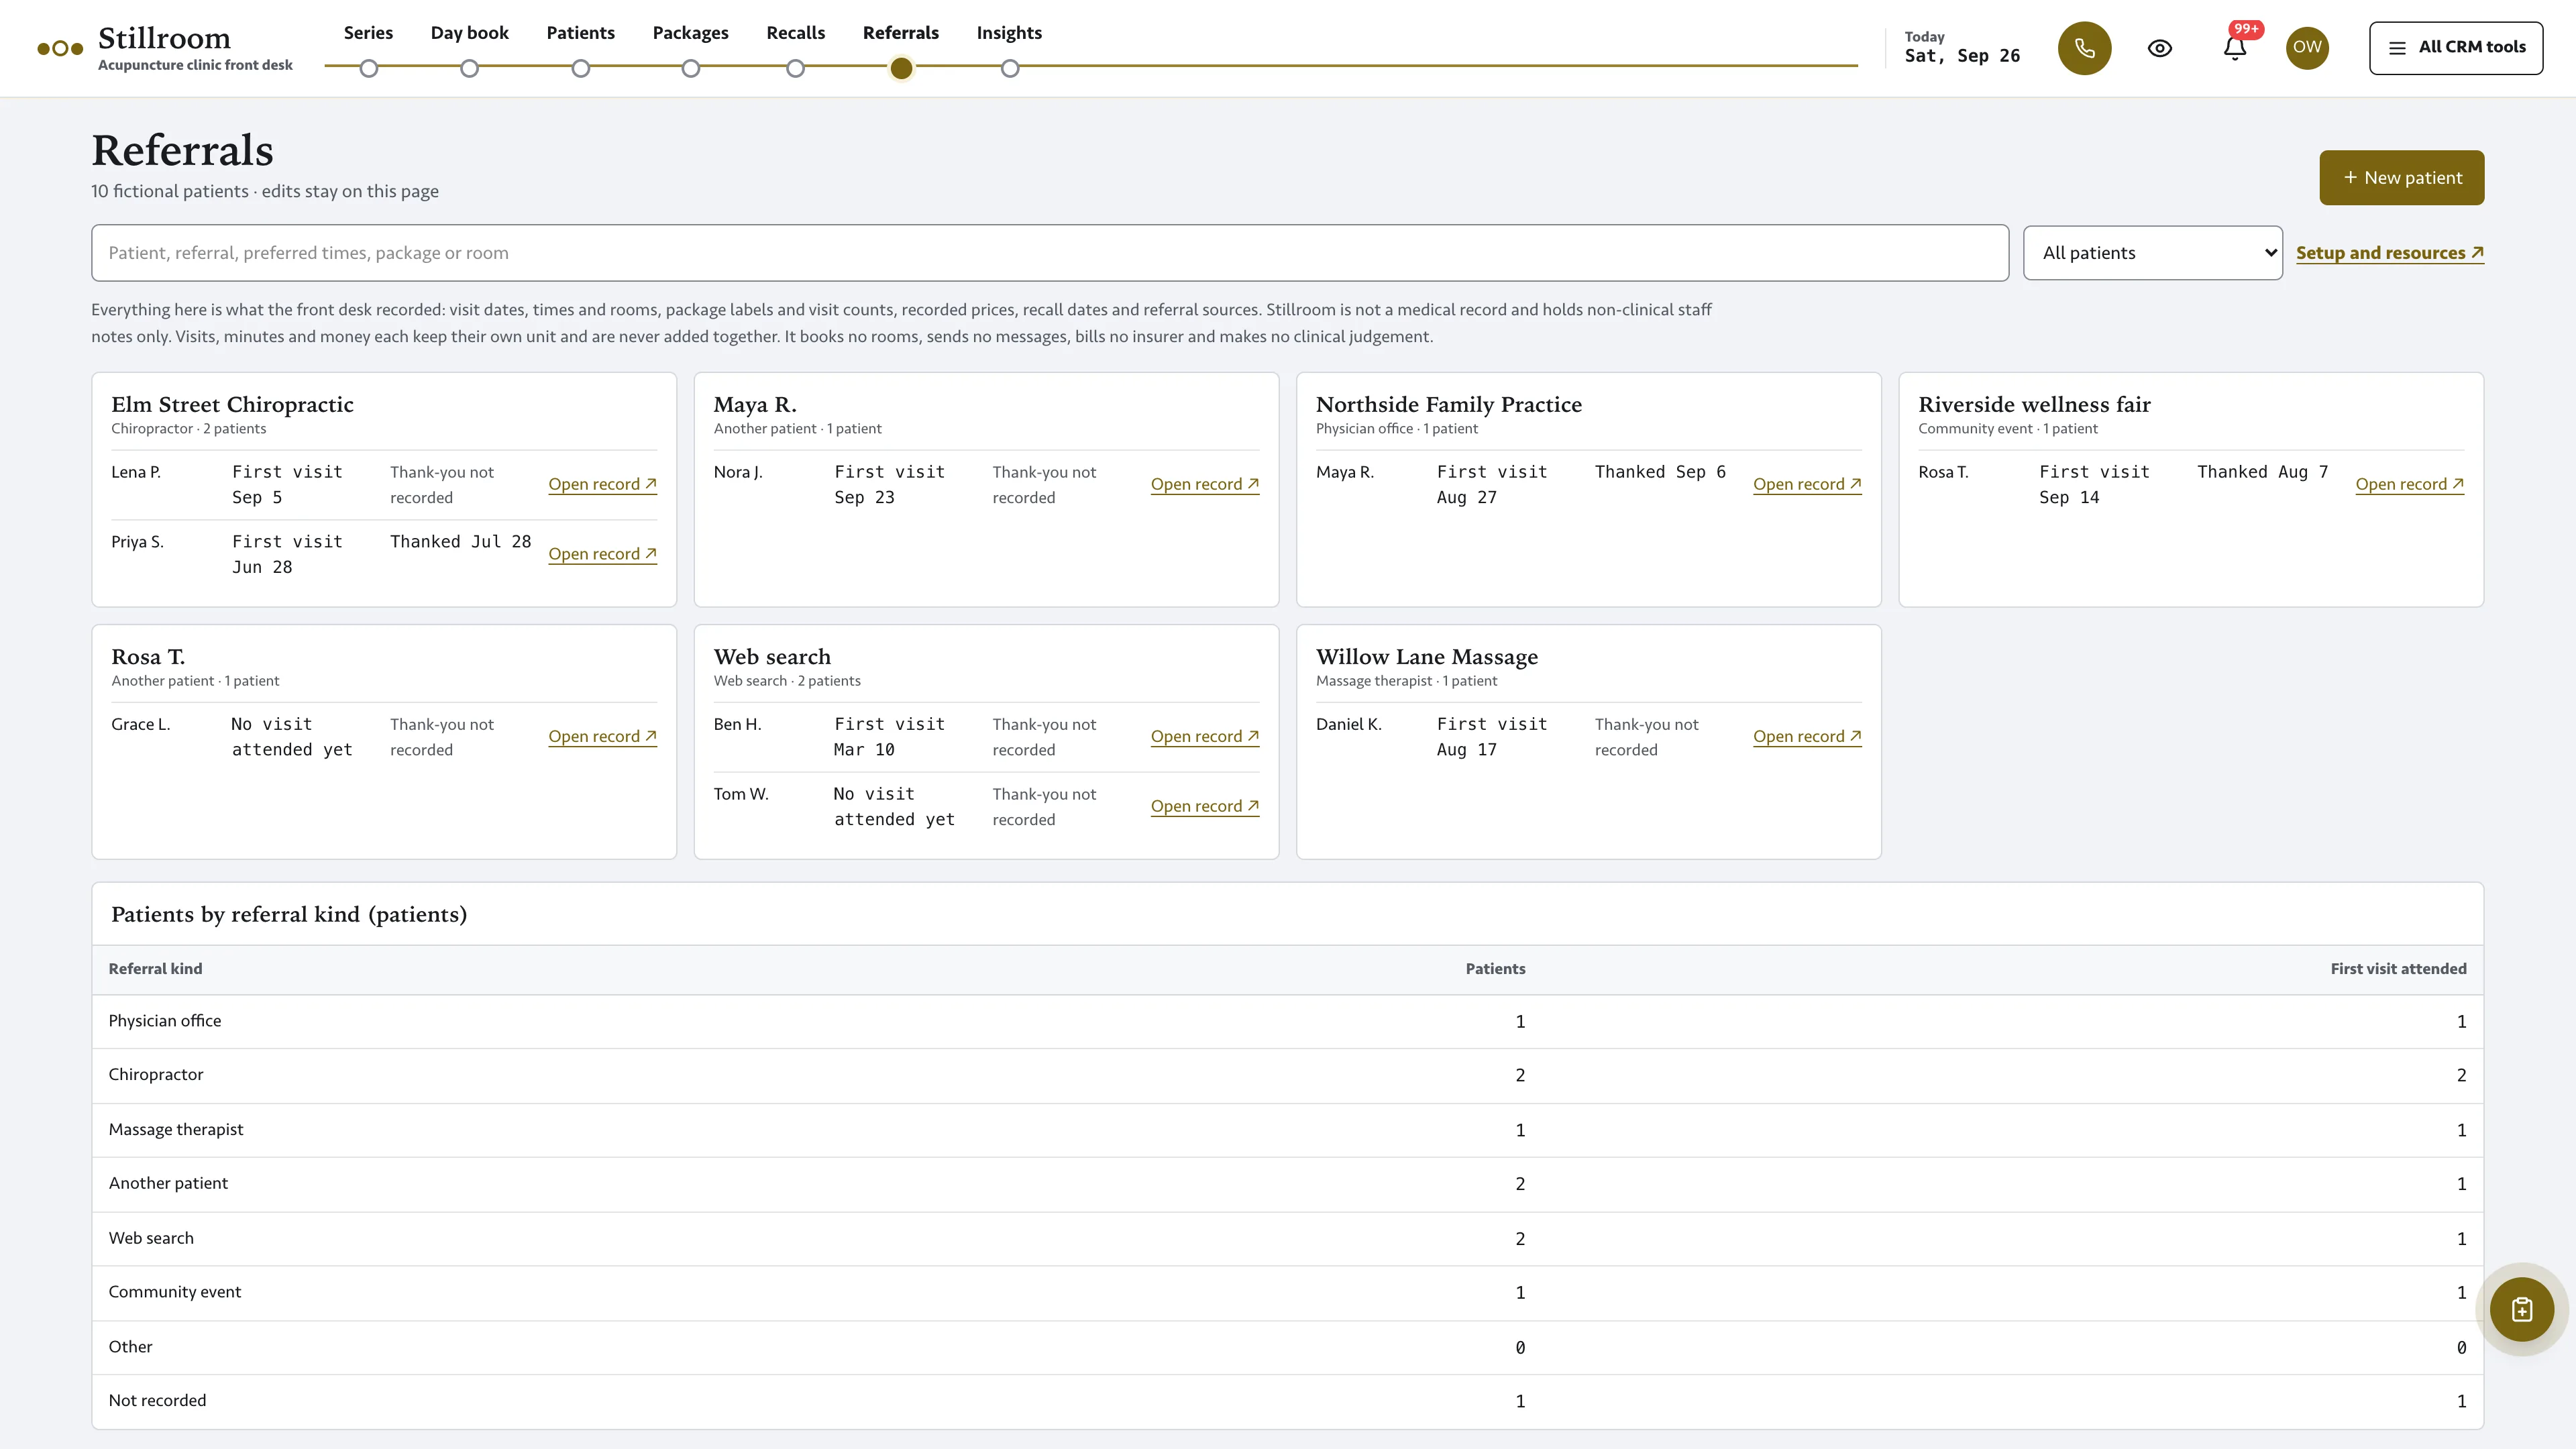The image size is (2576, 1449).
Task: Open record for Lena P.
Action: pyautogui.click(x=602, y=484)
